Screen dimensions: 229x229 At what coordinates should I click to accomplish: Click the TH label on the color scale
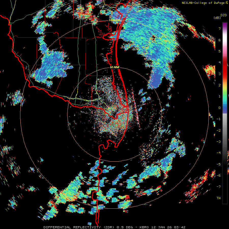(219, 198)
